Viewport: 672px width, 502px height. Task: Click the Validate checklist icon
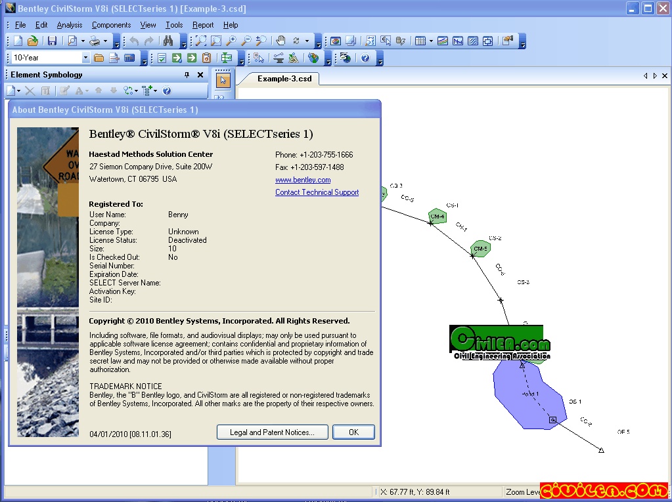162,58
